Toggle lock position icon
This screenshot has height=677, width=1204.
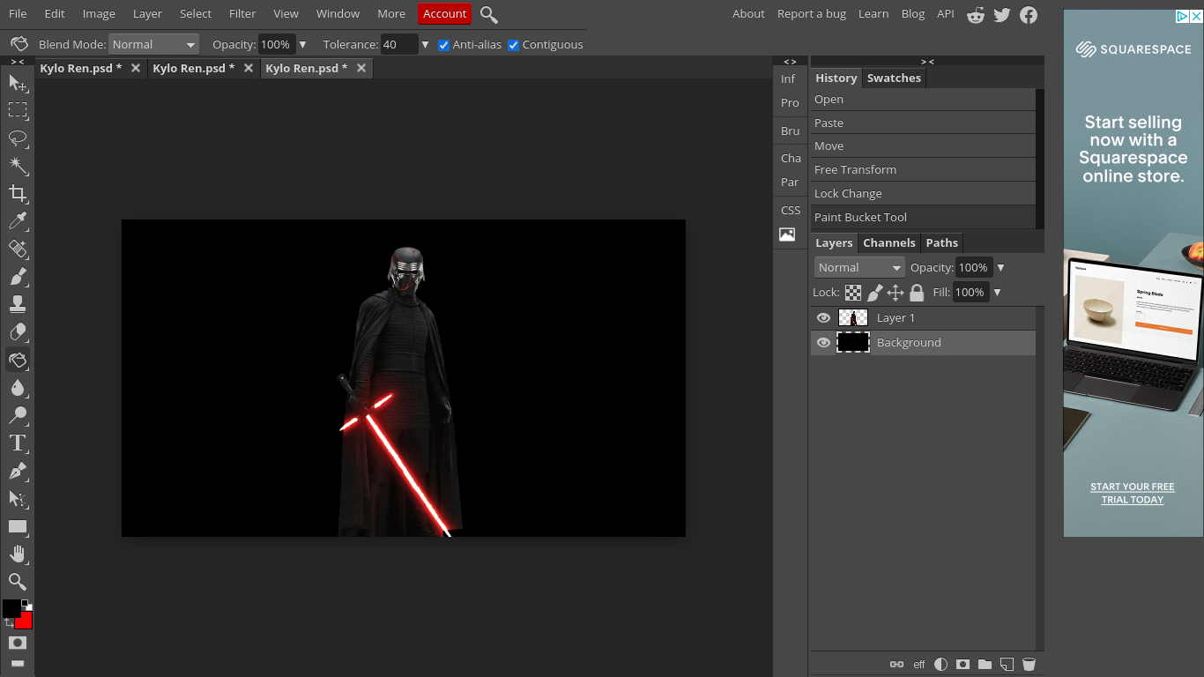pyautogui.click(x=896, y=293)
